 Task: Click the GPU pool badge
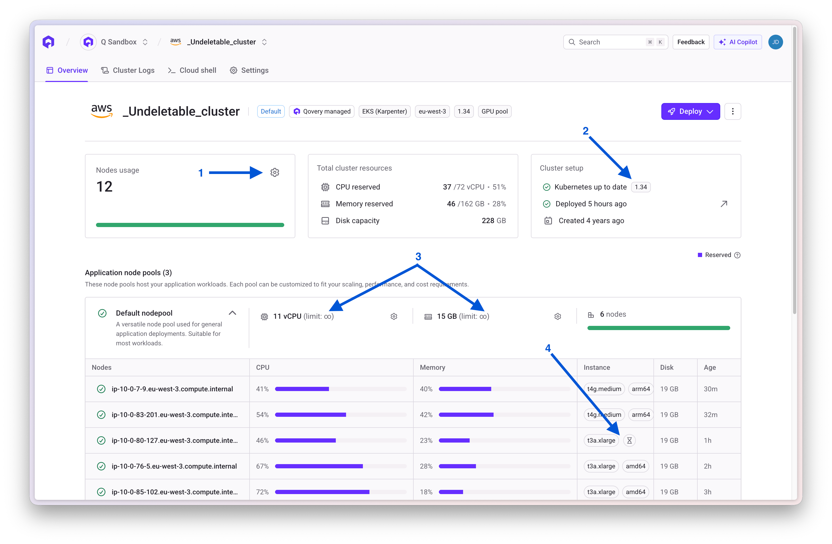click(x=495, y=111)
